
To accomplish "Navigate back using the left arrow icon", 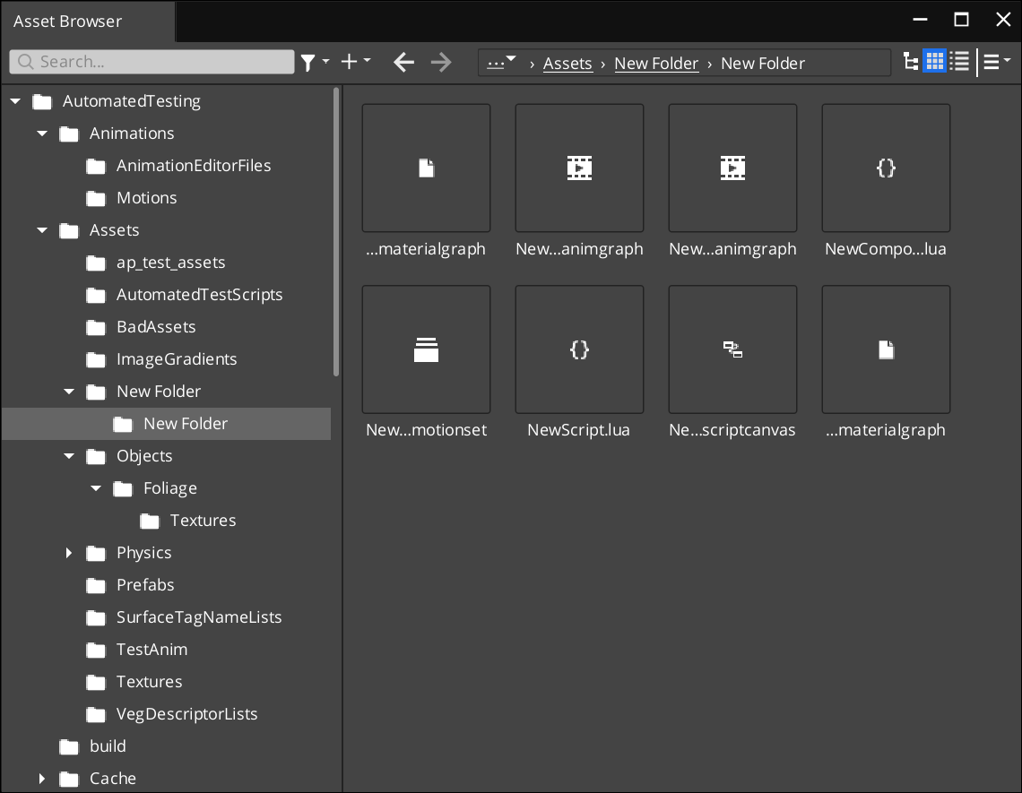I will click(403, 62).
